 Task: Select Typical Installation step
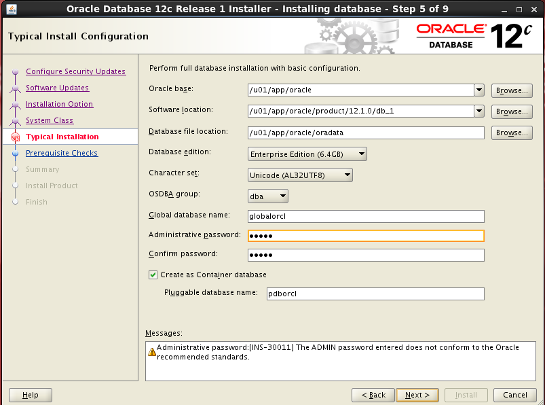pyautogui.click(x=62, y=137)
